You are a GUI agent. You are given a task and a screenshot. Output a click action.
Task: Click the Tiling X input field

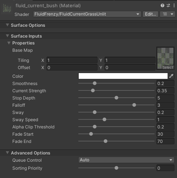[72, 60]
